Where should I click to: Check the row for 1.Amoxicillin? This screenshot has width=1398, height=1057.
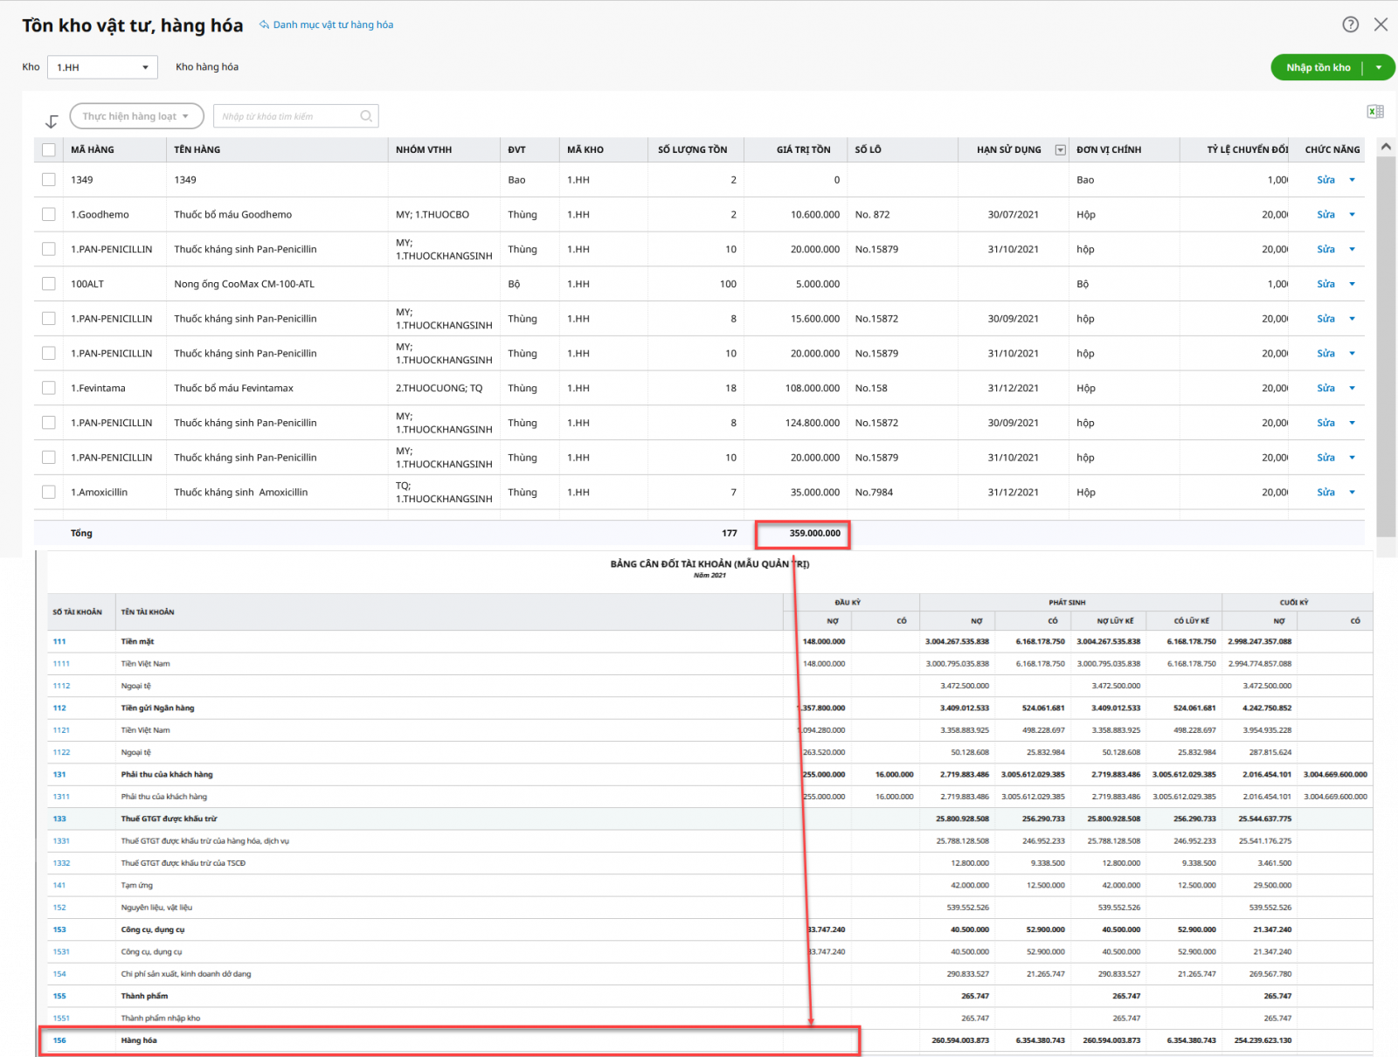[x=49, y=493]
